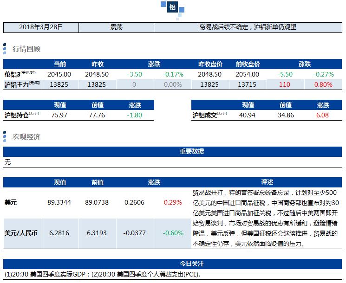Click the 行情回顾 section bullet icon
The image size is (346, 283).
tap(5, 49)
